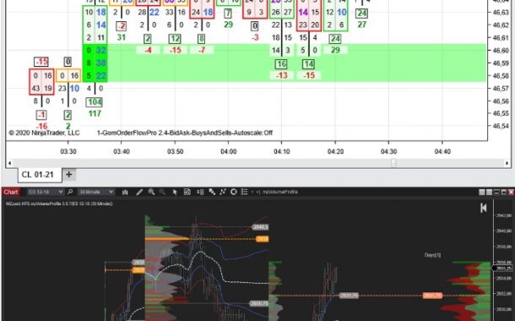Click the circular properties icon

[x=234, y=192]
